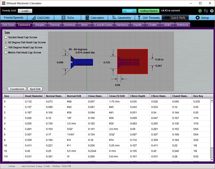This screenshot has height=169, width=215.
Task: Click the Spot Drill button
Action: [35, 89]
